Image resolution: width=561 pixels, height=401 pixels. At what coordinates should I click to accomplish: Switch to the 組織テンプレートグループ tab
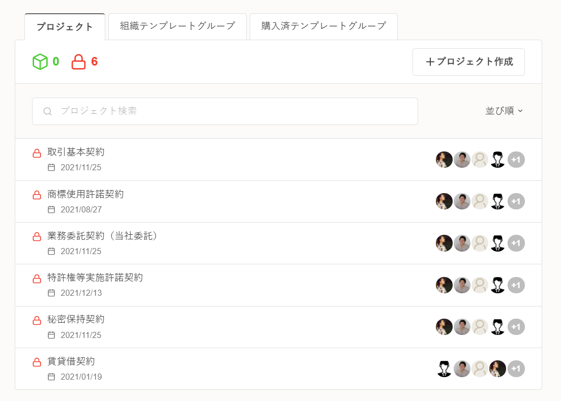click(178, 26)
